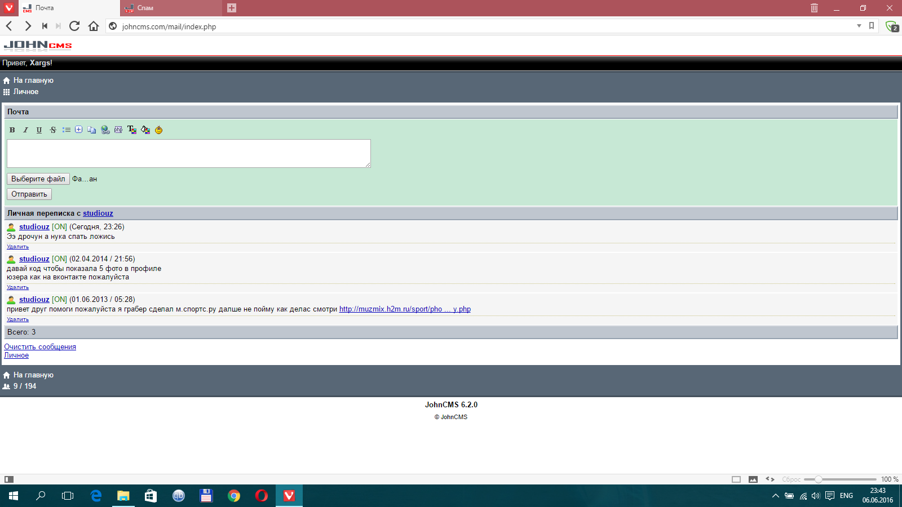This screenshot has width=902, height=507.
Task: Open studiouz profile on the 23:26 message
Action: click(x=34, y=227)
